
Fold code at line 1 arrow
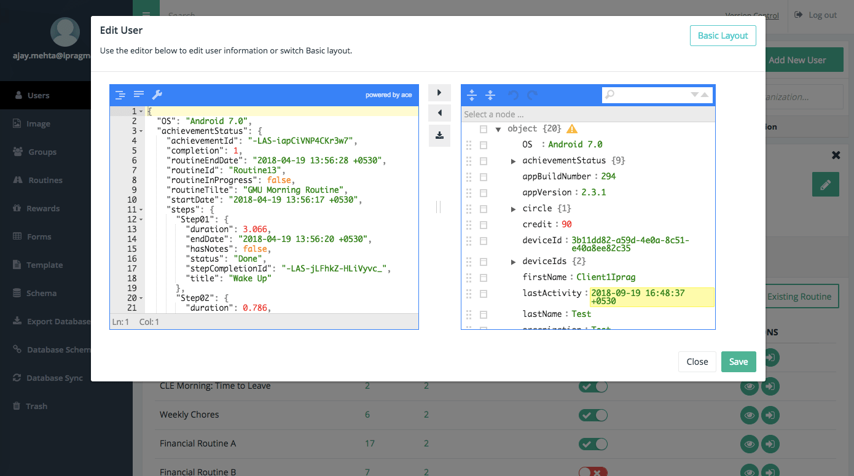point(141,112)
